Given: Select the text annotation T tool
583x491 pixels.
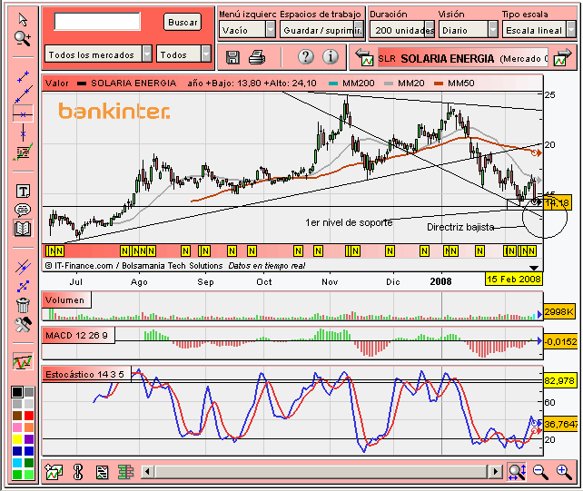Looking at the screenshot, I should point(23,191).
